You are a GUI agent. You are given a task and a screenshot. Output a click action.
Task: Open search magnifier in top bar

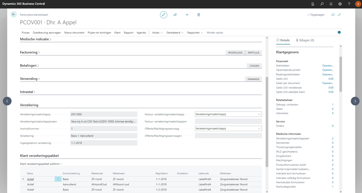322,4
